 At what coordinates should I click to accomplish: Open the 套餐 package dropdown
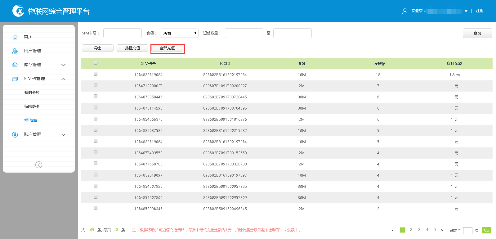pos(180,33)
